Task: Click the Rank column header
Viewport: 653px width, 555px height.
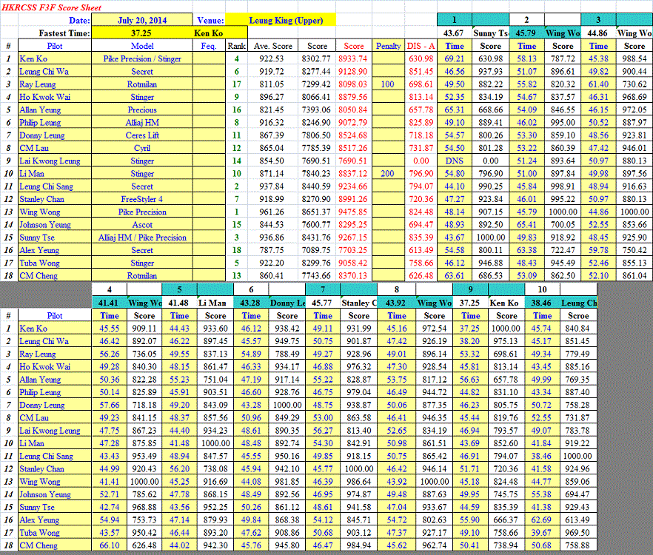Action: click(x=236, y=46)
